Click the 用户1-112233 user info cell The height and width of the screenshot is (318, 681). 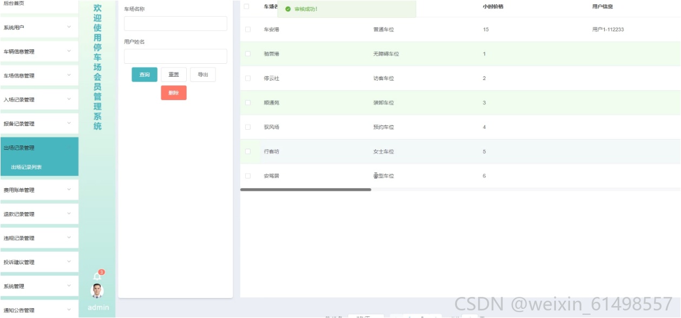608,29
